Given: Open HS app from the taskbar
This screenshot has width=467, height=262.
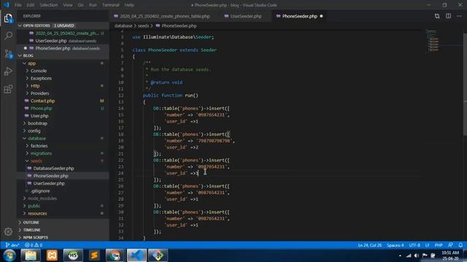Looking at the screenshot, I should point(73,255).
